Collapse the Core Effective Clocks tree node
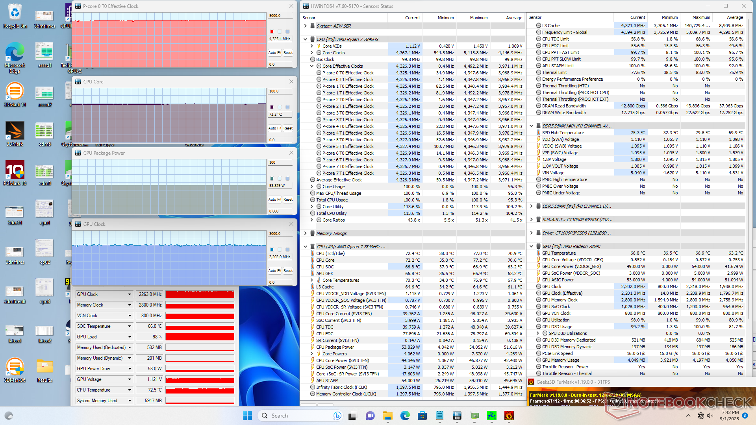This screenshot has height=425, width=756. 312,66
